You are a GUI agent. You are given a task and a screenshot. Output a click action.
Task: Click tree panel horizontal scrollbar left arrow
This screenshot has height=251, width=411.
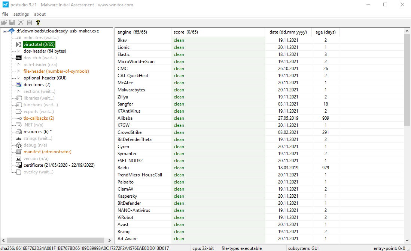(x=3, y=240)
